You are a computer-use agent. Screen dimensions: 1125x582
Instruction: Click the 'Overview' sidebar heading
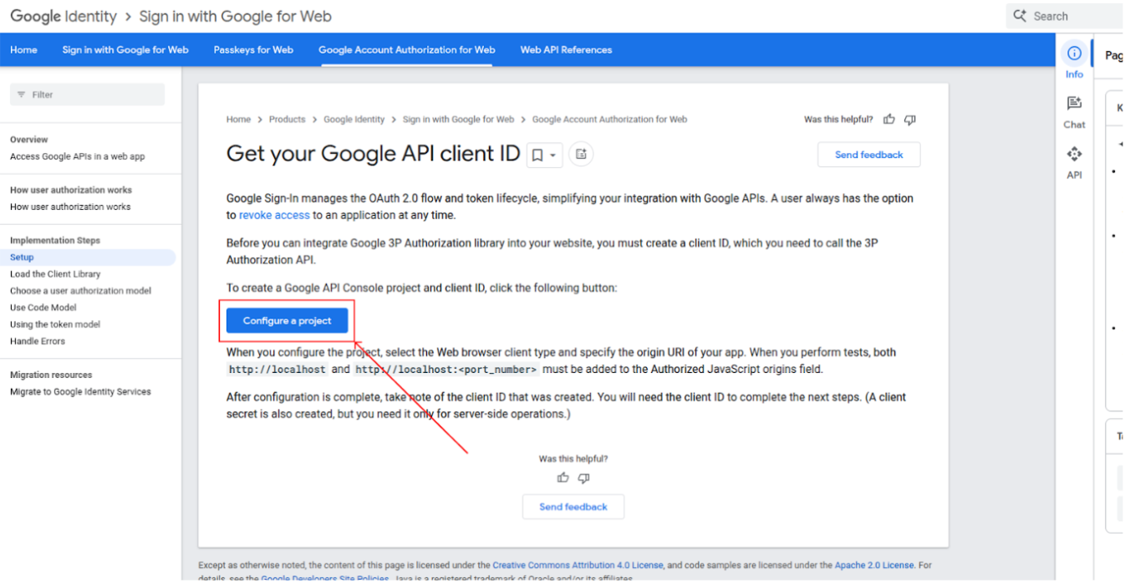29,140
